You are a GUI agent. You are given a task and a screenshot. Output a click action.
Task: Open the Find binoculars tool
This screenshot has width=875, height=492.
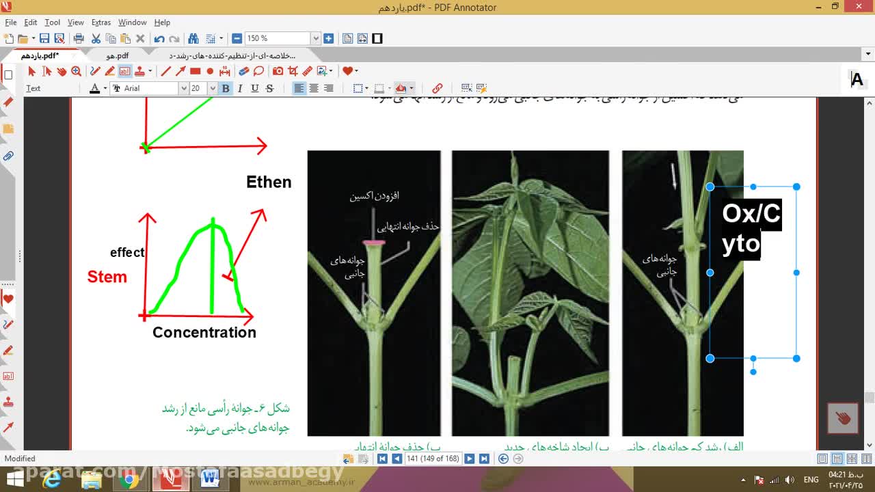pos(193,39)
